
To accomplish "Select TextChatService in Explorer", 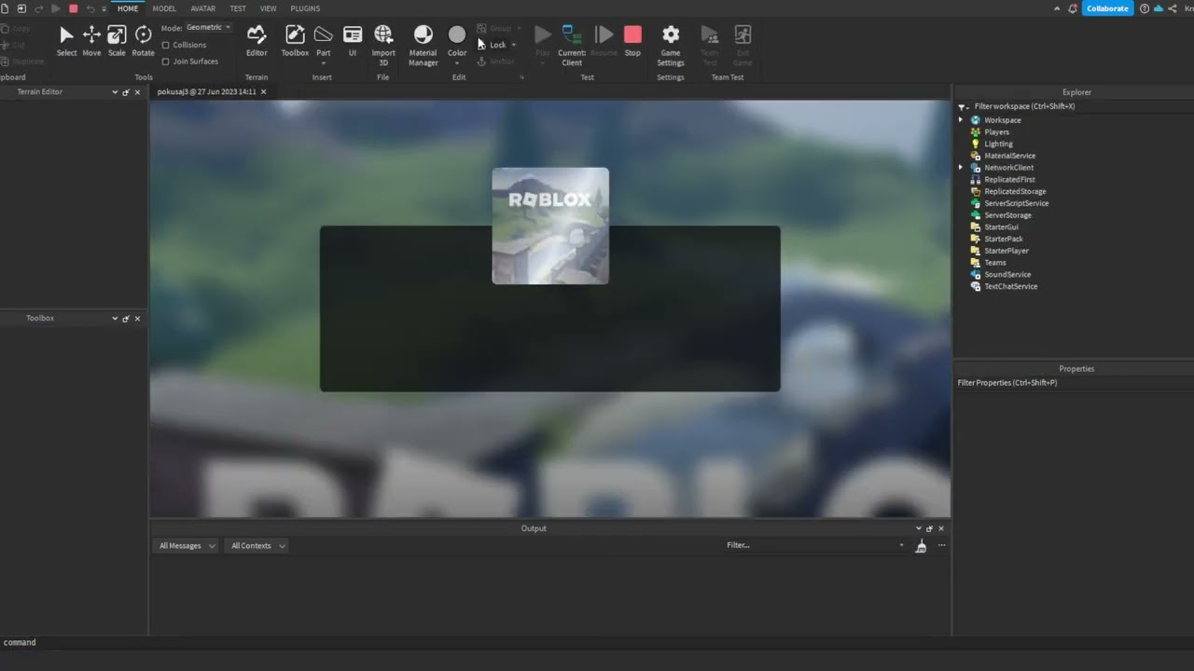I will (1010, 286).
